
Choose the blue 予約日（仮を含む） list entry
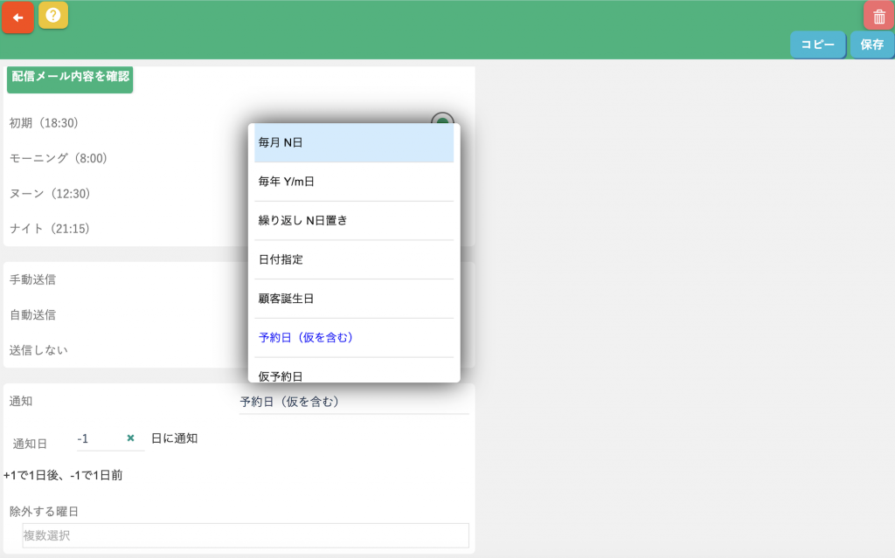[354, 337]
